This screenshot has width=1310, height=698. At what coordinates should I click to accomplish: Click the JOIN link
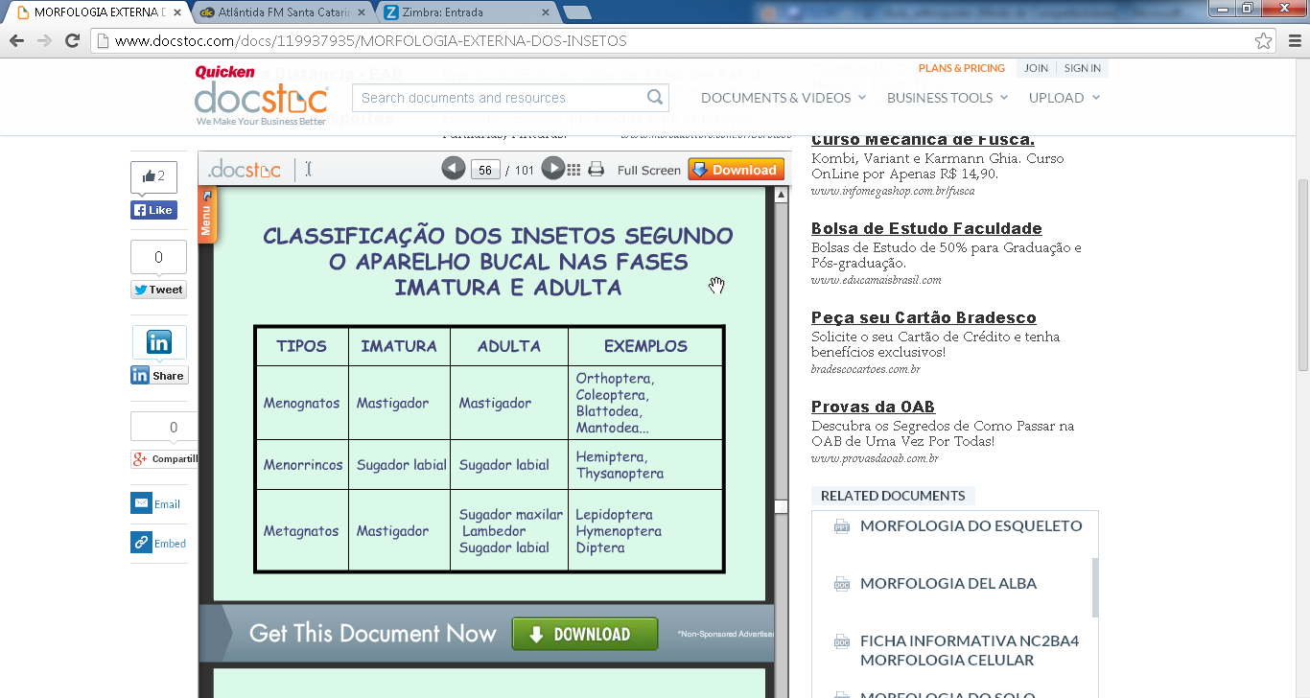click(1036, 68)
